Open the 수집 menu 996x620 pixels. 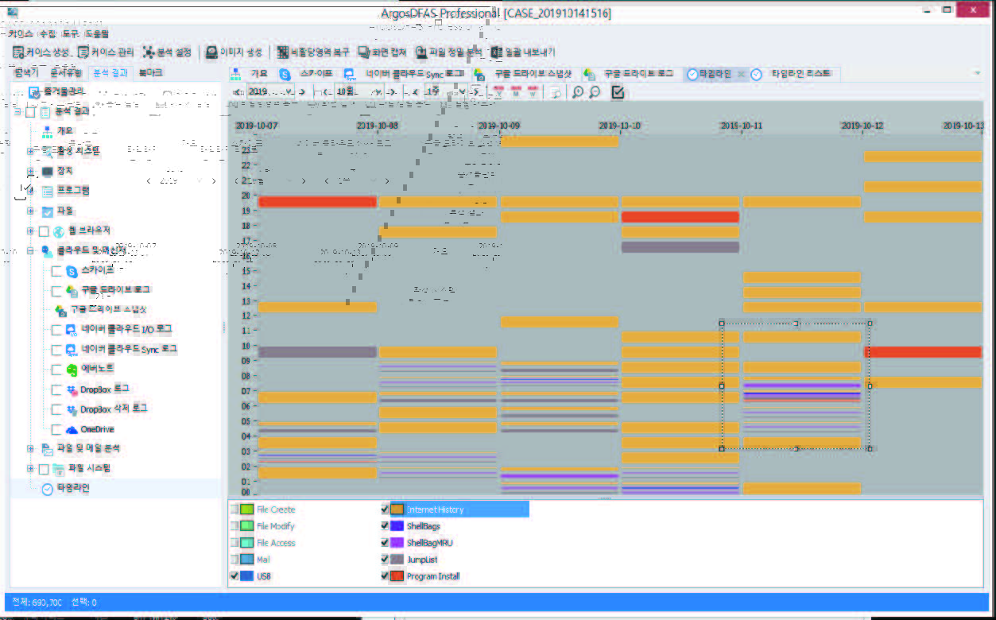[47, 34]
